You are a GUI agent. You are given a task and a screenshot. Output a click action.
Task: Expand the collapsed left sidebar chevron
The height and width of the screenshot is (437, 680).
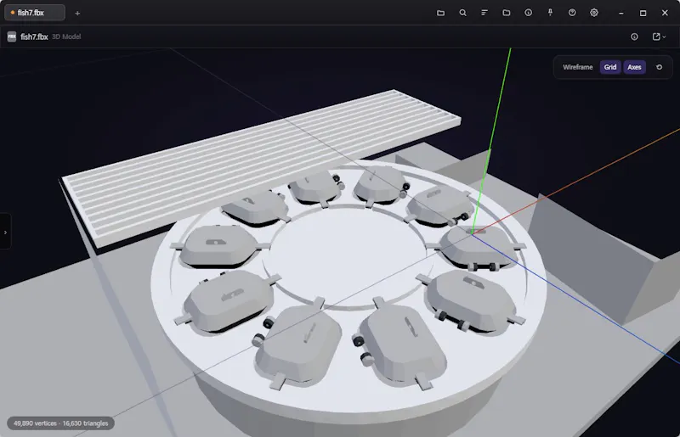point(5,233)
